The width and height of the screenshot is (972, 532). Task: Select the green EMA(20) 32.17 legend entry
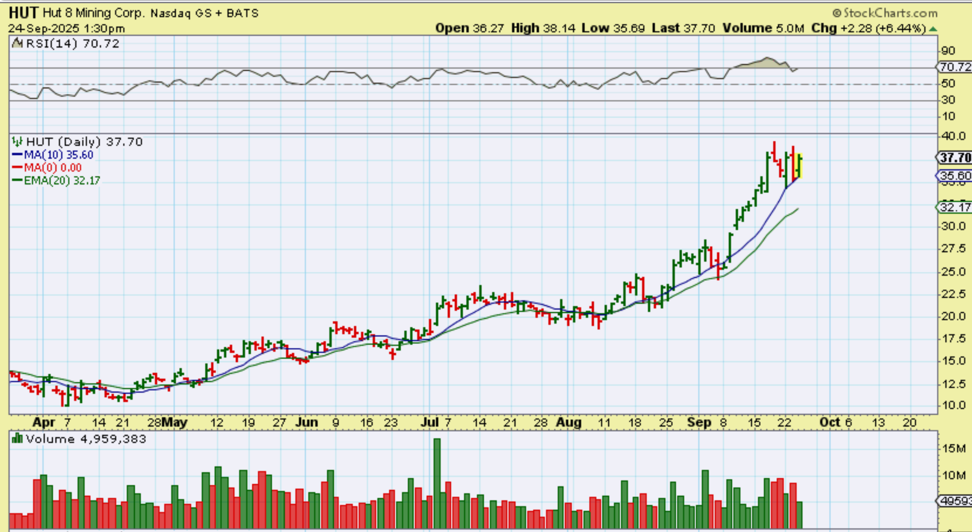coord(56,181)
